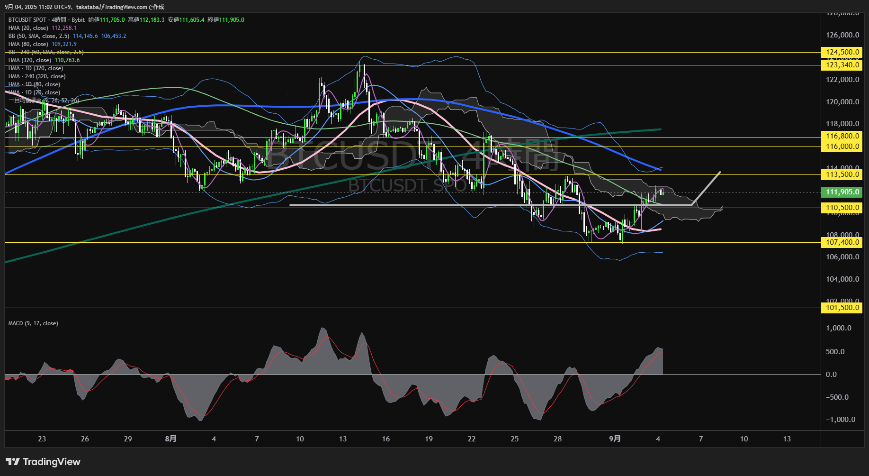Click 1,000.0 on the MACD axis
869x476 pixels.
(839, 328)
